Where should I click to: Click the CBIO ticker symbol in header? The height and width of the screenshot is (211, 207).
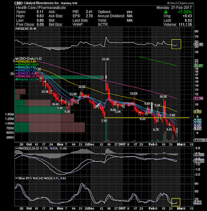pos(18,3)
